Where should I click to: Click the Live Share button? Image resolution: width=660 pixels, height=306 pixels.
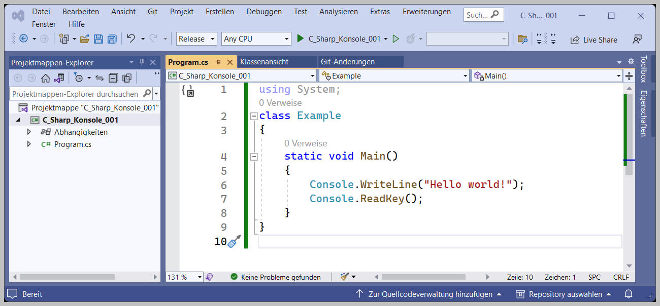point(593,40)
